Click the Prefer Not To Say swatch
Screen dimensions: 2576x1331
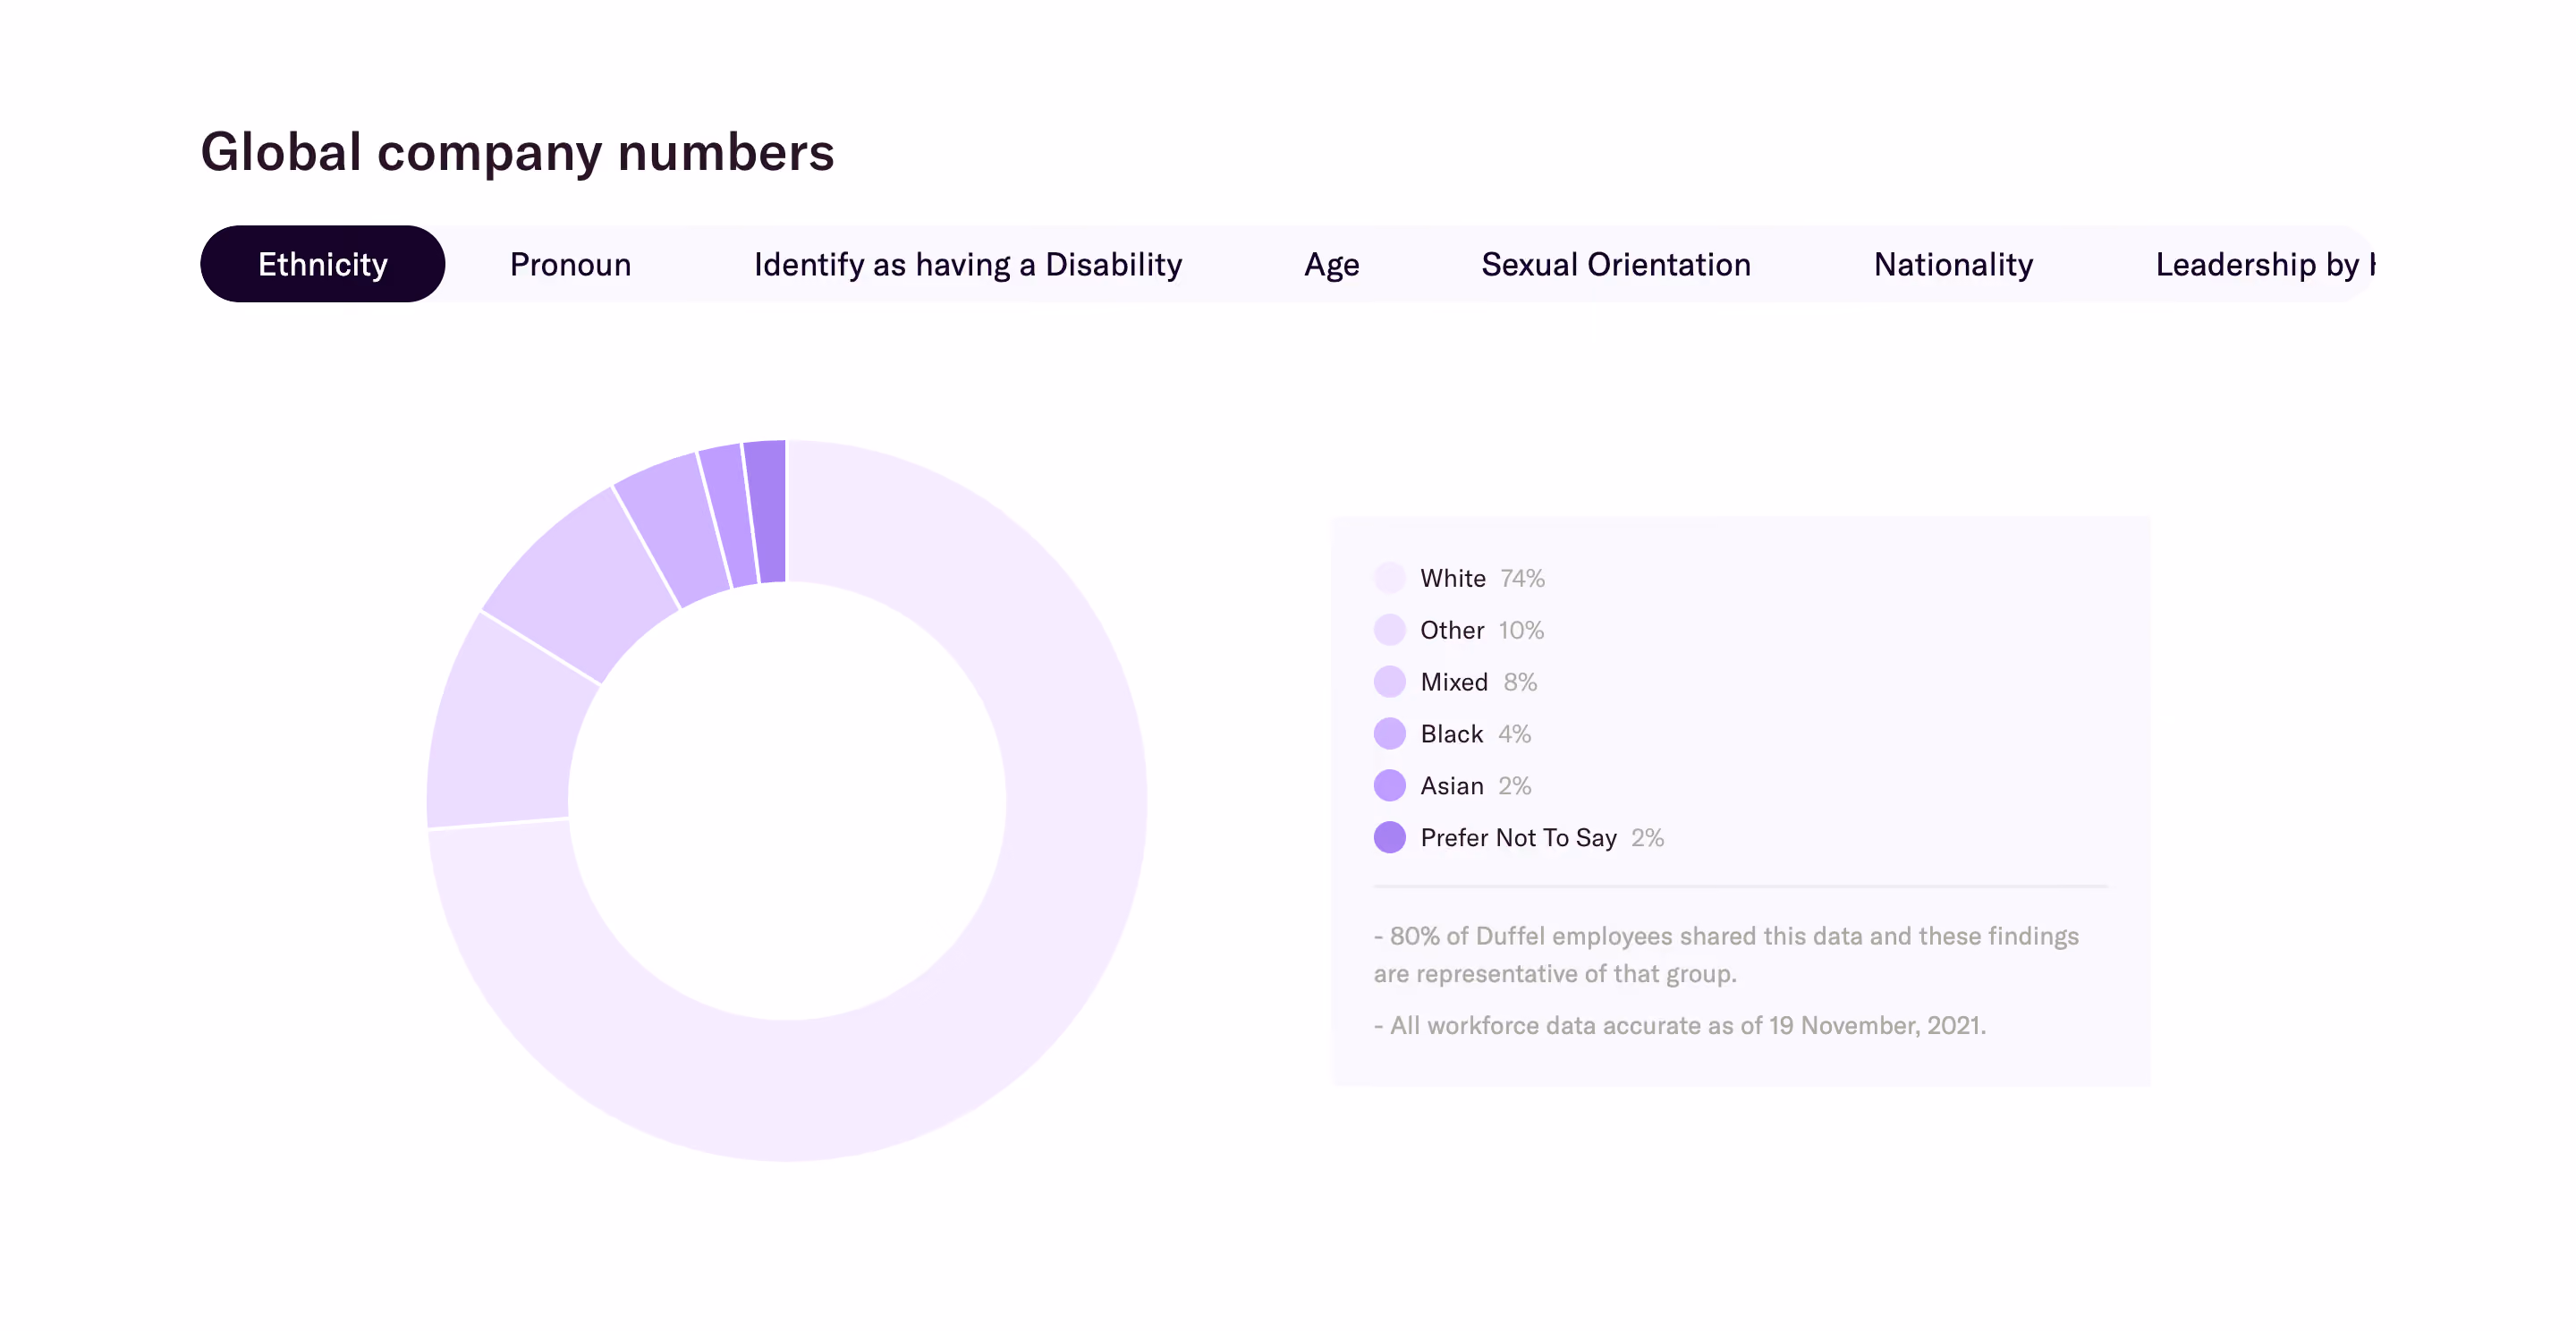[1389, 838]
